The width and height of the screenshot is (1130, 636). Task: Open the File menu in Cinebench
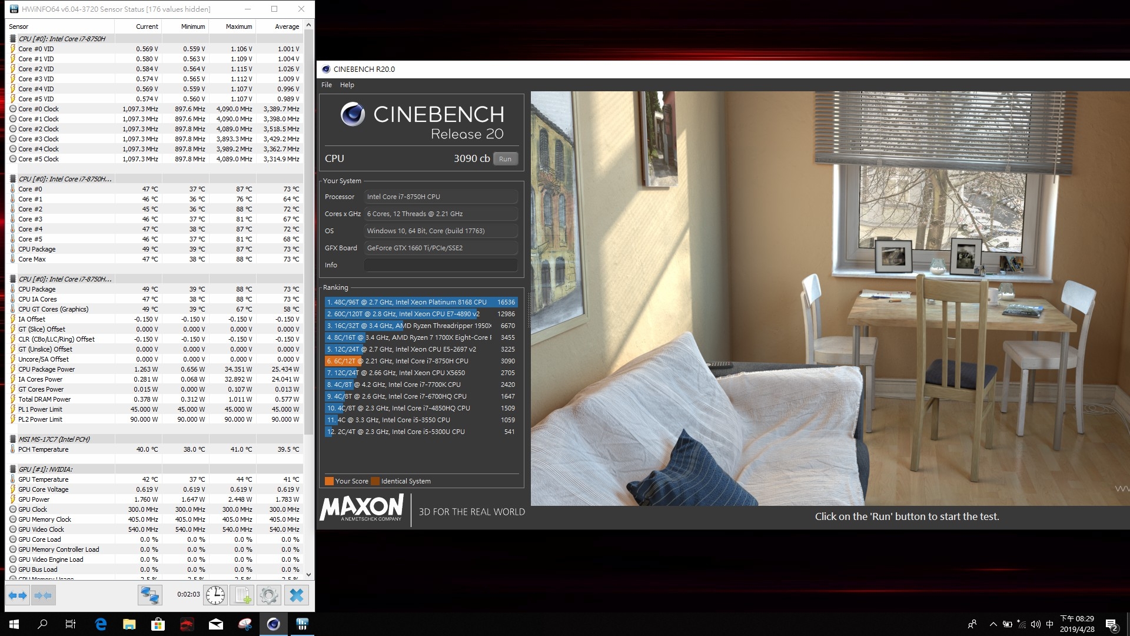point(327,85)
